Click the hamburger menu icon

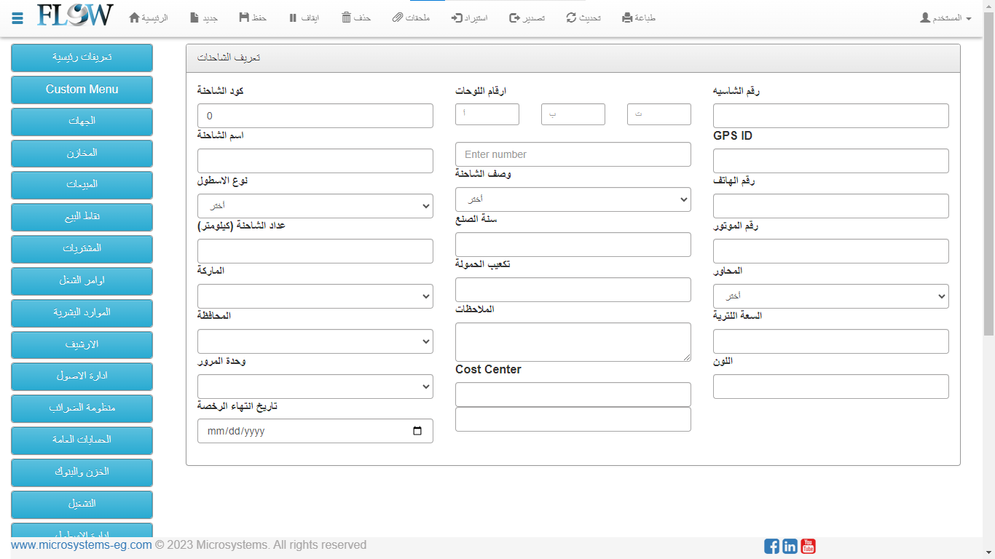(17, 18)
